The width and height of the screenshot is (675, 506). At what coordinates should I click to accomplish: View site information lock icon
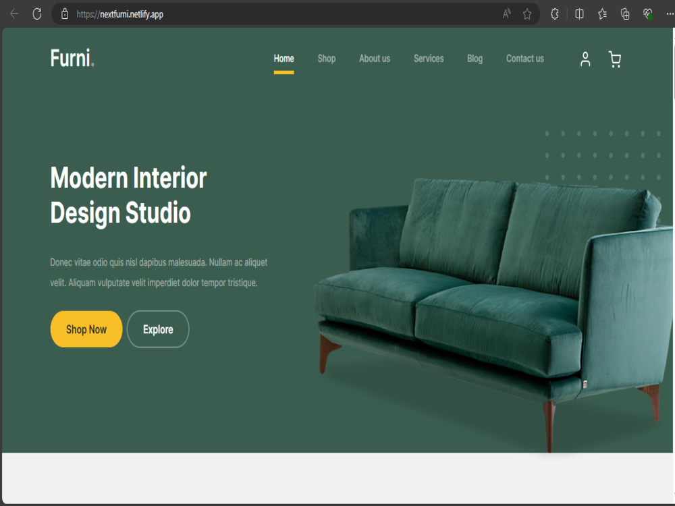[x=65, y=13]
